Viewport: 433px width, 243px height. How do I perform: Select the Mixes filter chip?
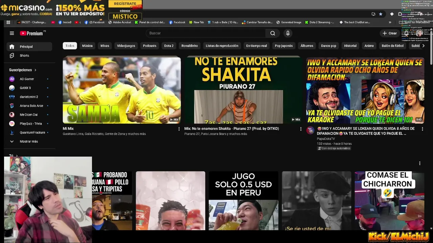105,46
